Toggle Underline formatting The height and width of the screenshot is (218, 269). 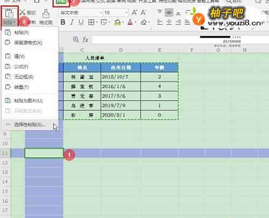coord(81,22)
